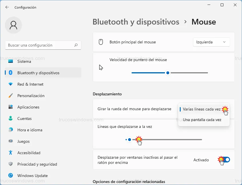Click the search magnifier icon

(76, 45)
